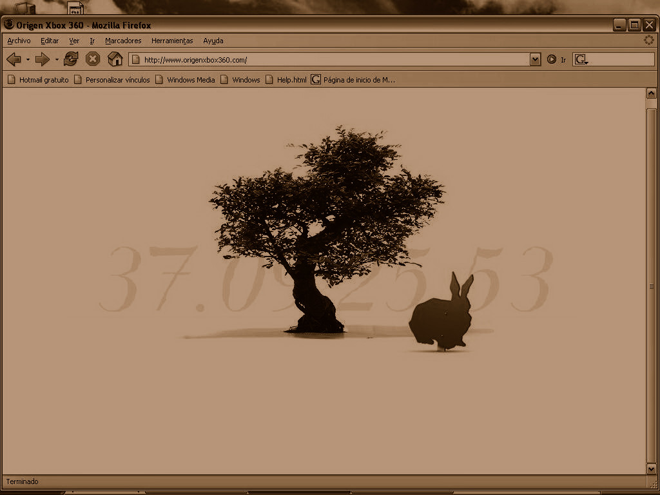Open the Ayuda menu
The height and width of the screenshot is (495, 660).
click(213, 41)
